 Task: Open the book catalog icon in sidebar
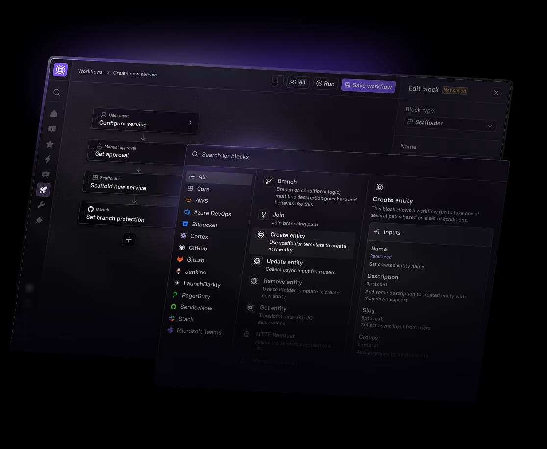(x=52, y=129)
